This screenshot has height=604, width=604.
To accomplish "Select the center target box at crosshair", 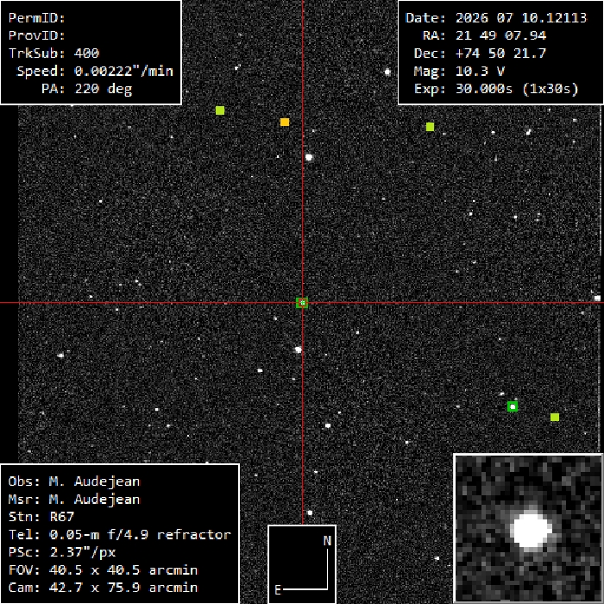I will [x=302, y=303].
